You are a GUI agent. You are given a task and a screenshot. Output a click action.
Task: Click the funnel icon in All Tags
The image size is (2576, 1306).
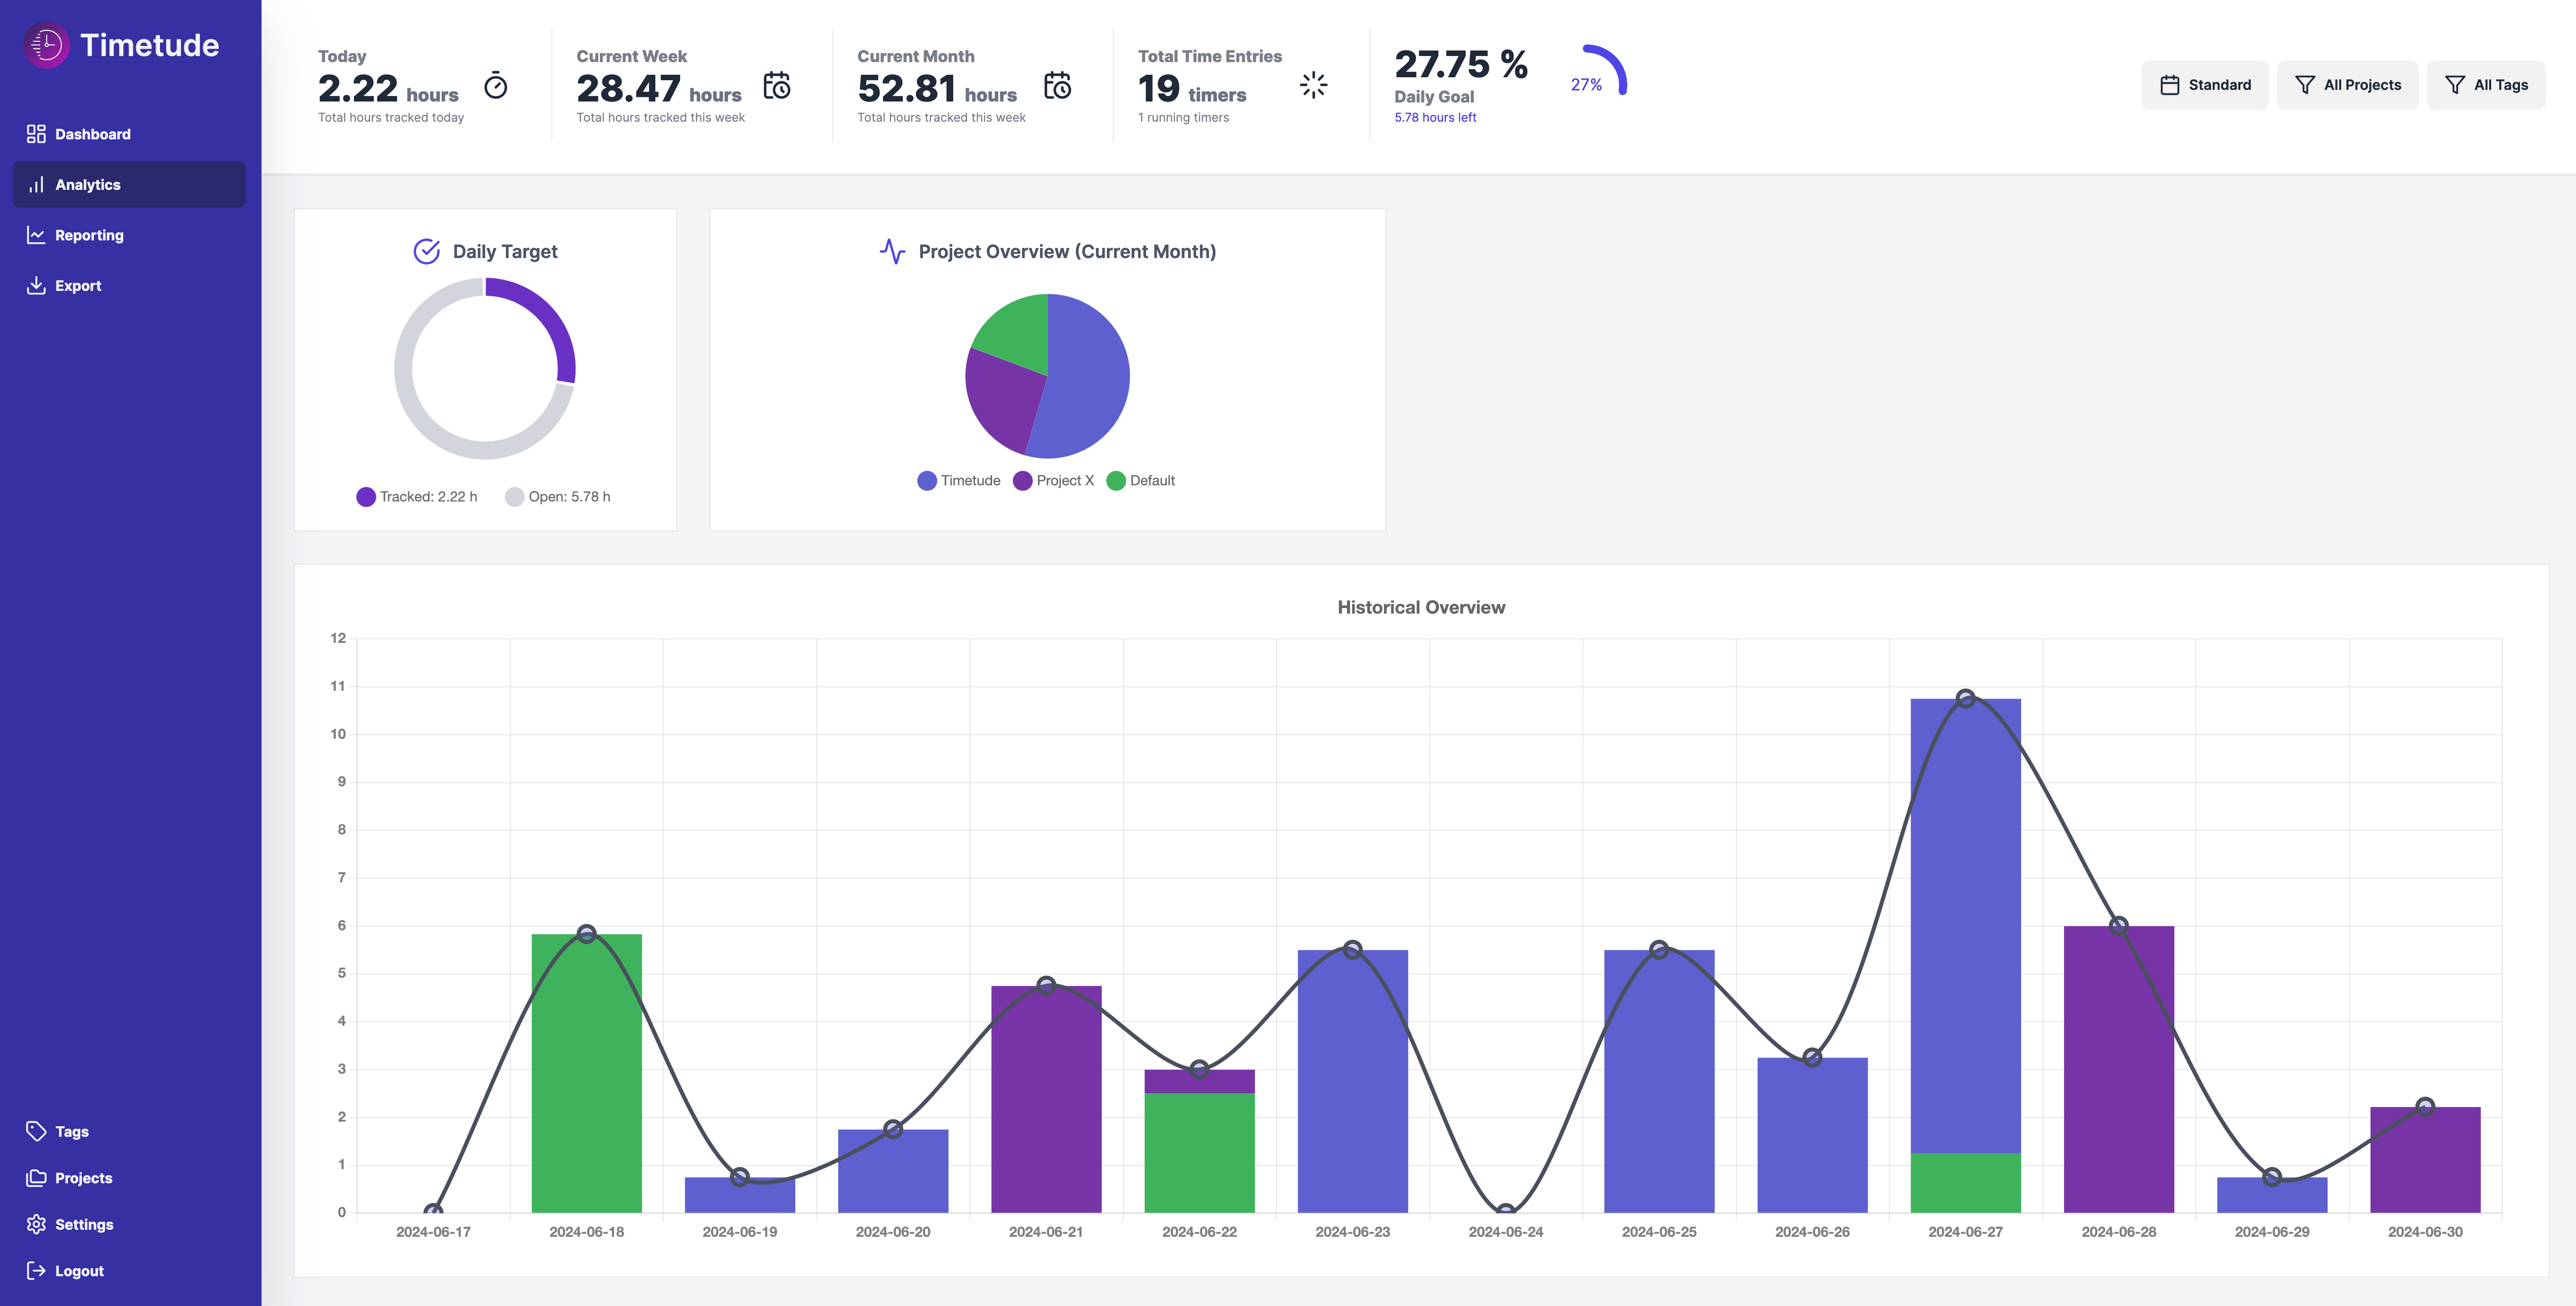click(2455, 85)
